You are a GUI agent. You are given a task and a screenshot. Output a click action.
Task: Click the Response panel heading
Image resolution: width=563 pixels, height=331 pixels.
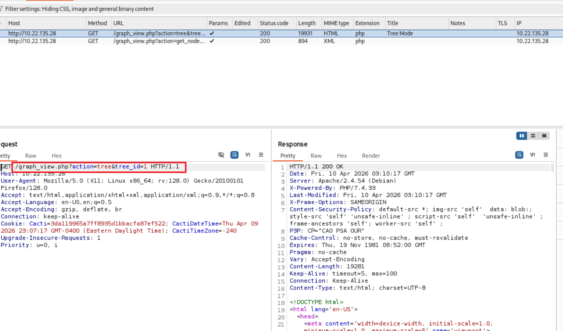[x=292, y=144]
